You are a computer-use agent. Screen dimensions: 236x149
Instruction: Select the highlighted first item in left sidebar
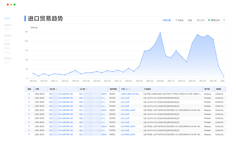pos(7,18)
